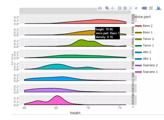Click the Autoscale axes icon
This screenshot has width=164, height=120.
(x=131, y=8)
